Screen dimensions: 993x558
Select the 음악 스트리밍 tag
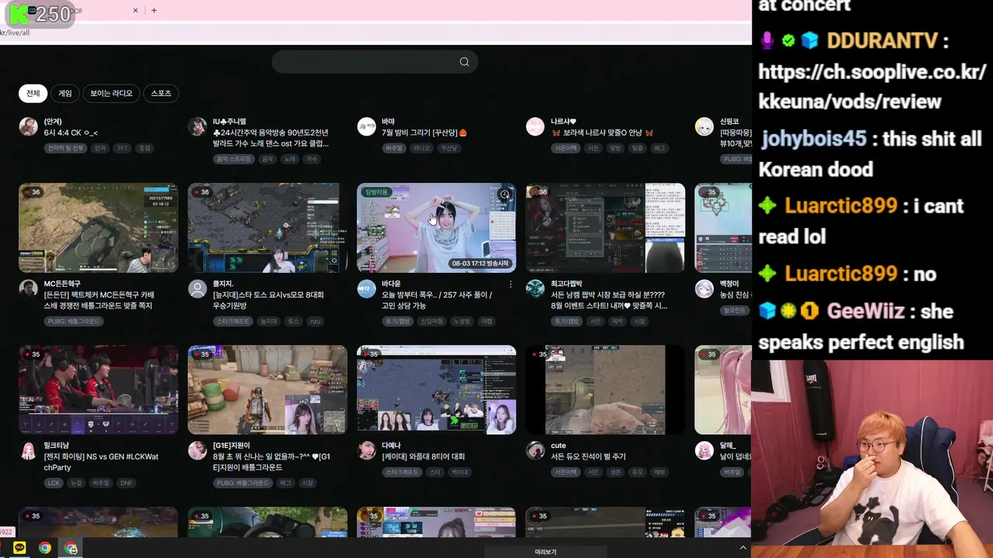coord(234,159)
